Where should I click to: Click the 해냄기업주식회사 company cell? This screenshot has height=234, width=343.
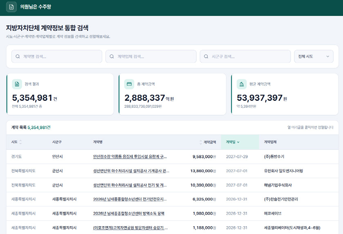pos(278,185)
